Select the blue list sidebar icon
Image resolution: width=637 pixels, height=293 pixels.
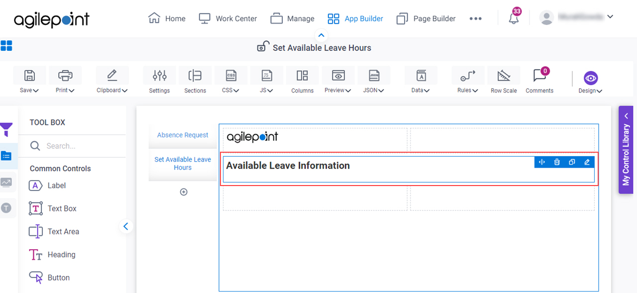pyautogui.click(x=6, y=156)
